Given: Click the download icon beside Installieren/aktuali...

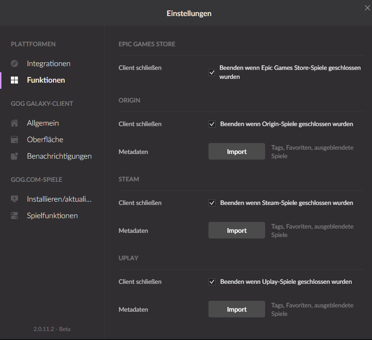Looking at the screenshot, I should coord(15,199).
